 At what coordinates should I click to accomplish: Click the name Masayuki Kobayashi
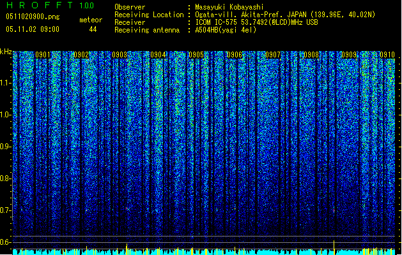point(229,7)
